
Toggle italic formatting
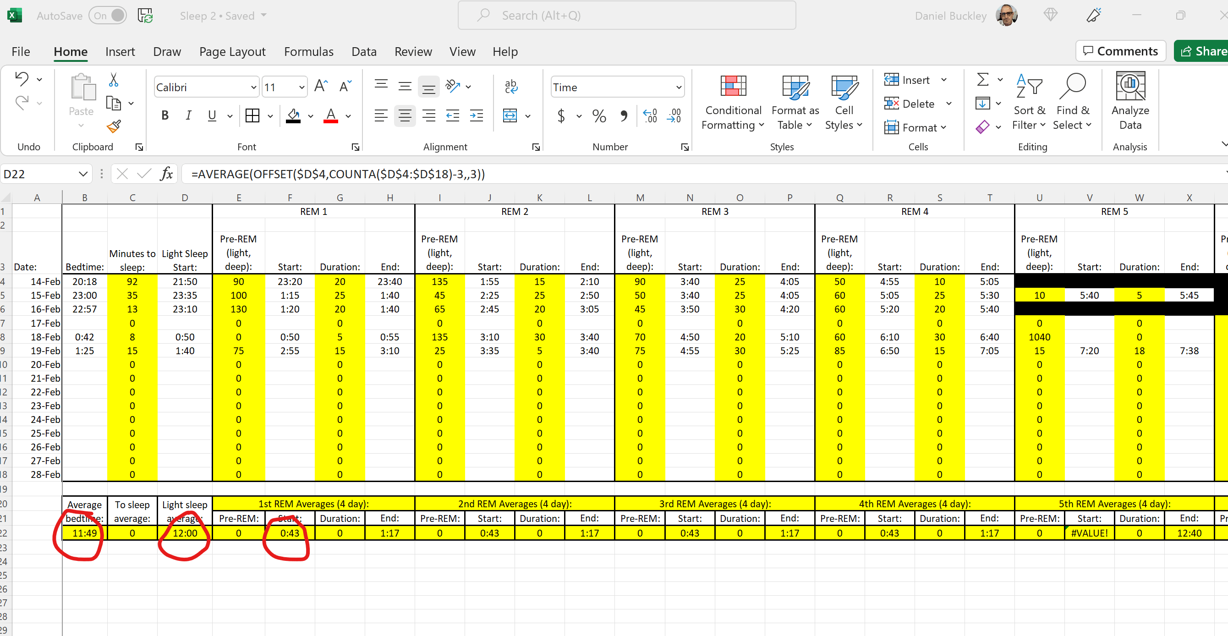coord(188,116)
